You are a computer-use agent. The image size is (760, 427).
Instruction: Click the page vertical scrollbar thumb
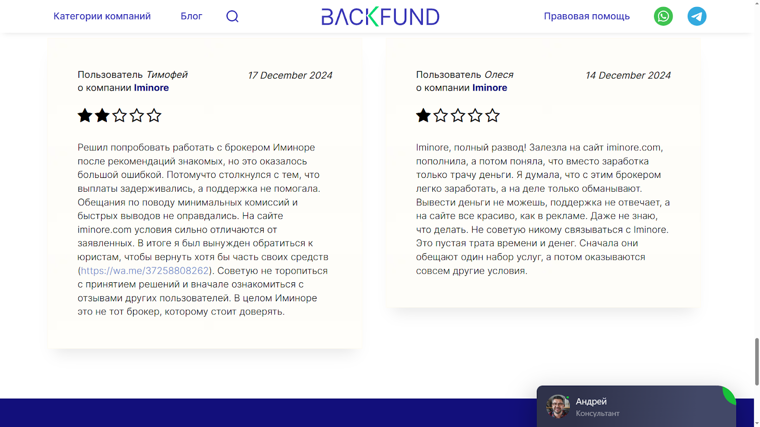[x=757, y=362]
